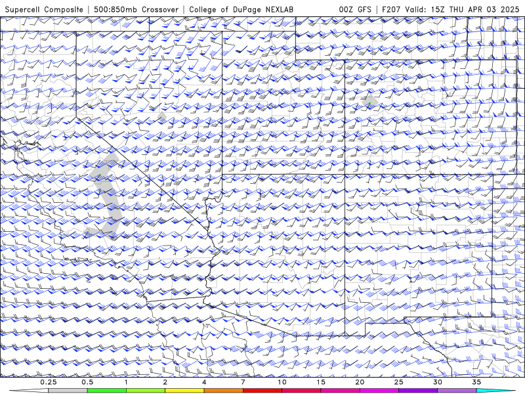Click the legend value 35
Screen dimensions: 525x394
coord(476,382)
